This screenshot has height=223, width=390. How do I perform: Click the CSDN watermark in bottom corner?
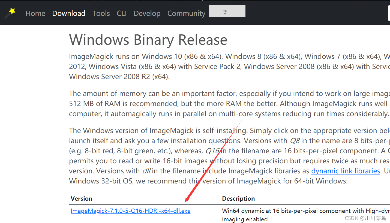point(365,218)
